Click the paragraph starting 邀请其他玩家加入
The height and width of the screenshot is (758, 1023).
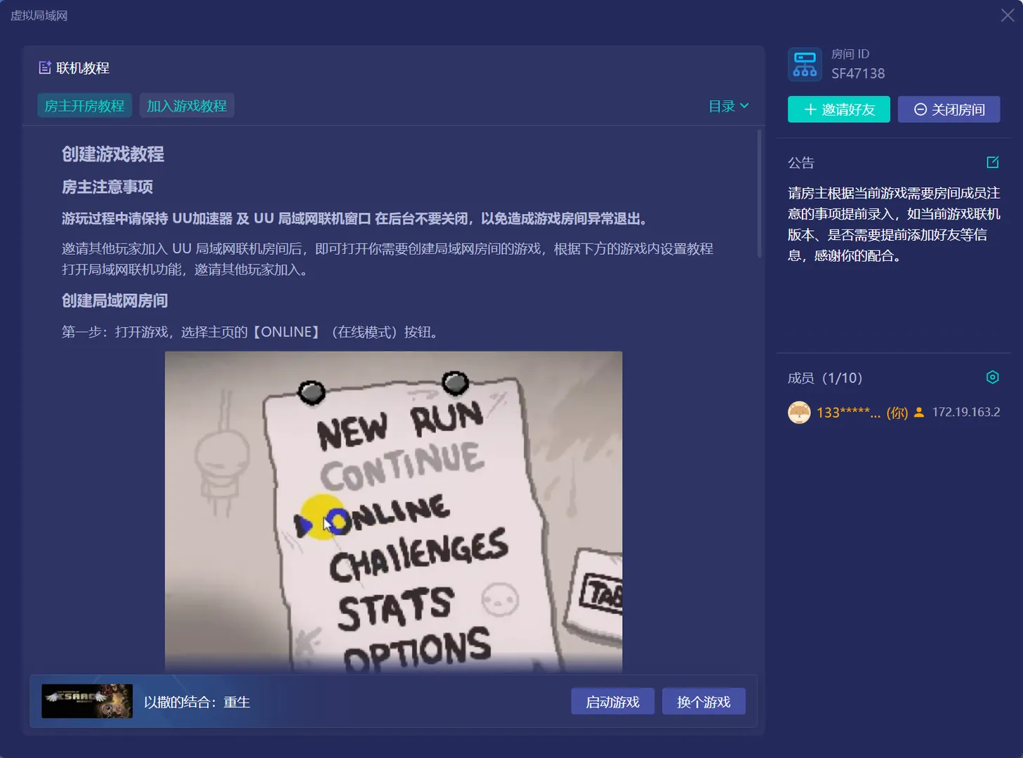(x=388, y=259)
